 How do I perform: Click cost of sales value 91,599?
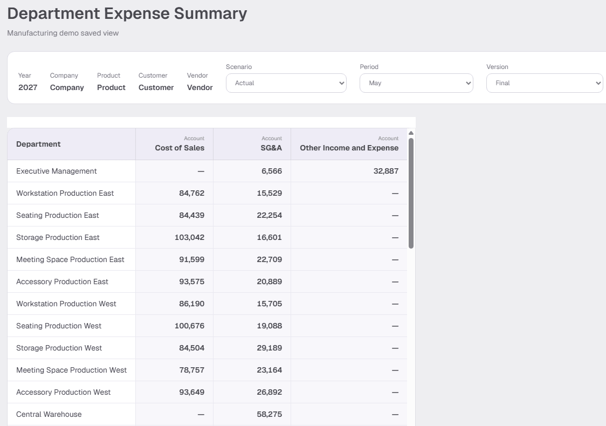[x=192, y=259]
